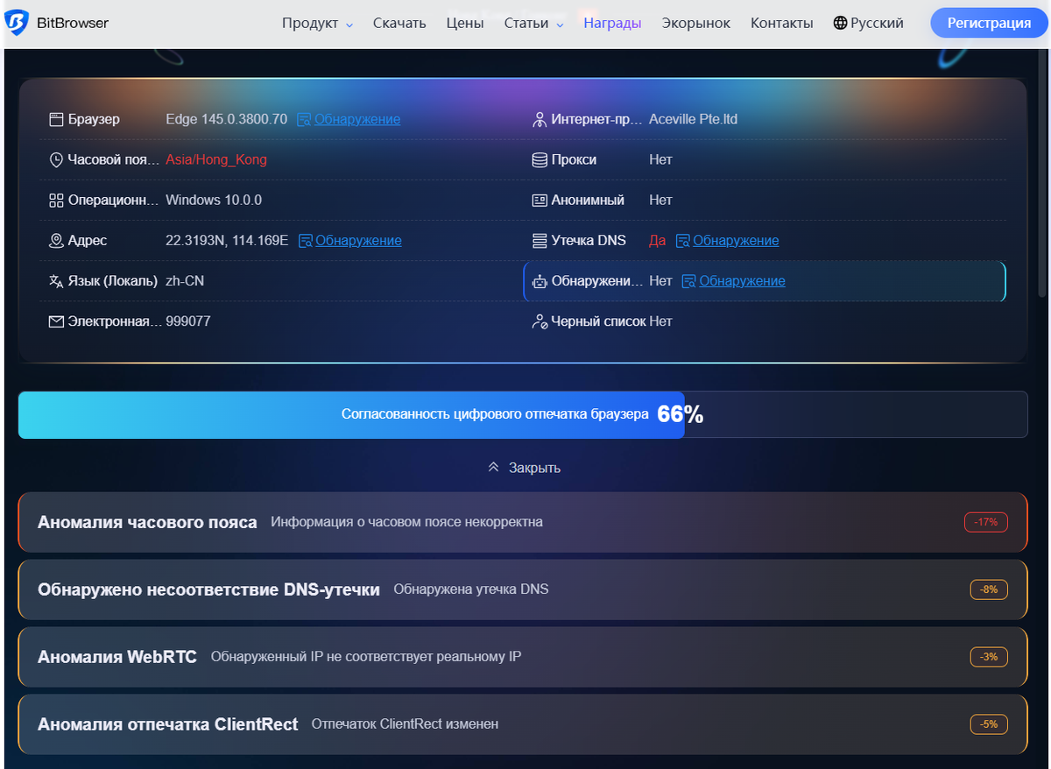Click the person icon beside Интернет-провайдер
Screen dimensions: 1051x769
[540, 119]
